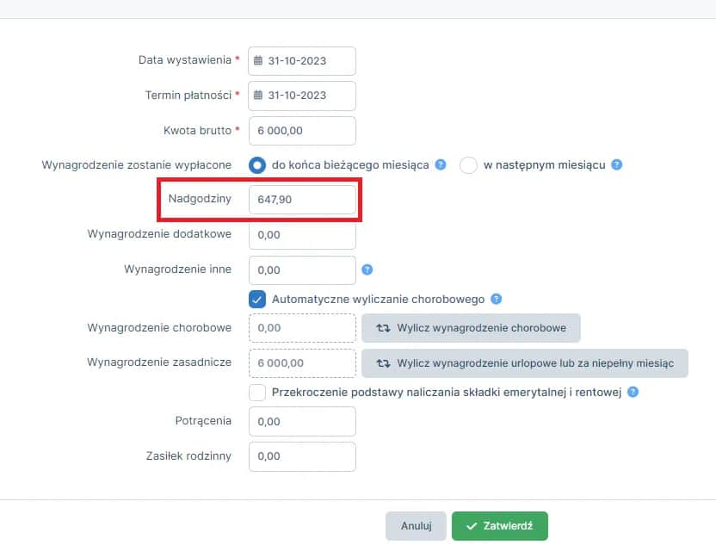Click the help icon beside Przekroczenie podstawy naliczania
Viewport: 716px width, 545px height.
633,392
